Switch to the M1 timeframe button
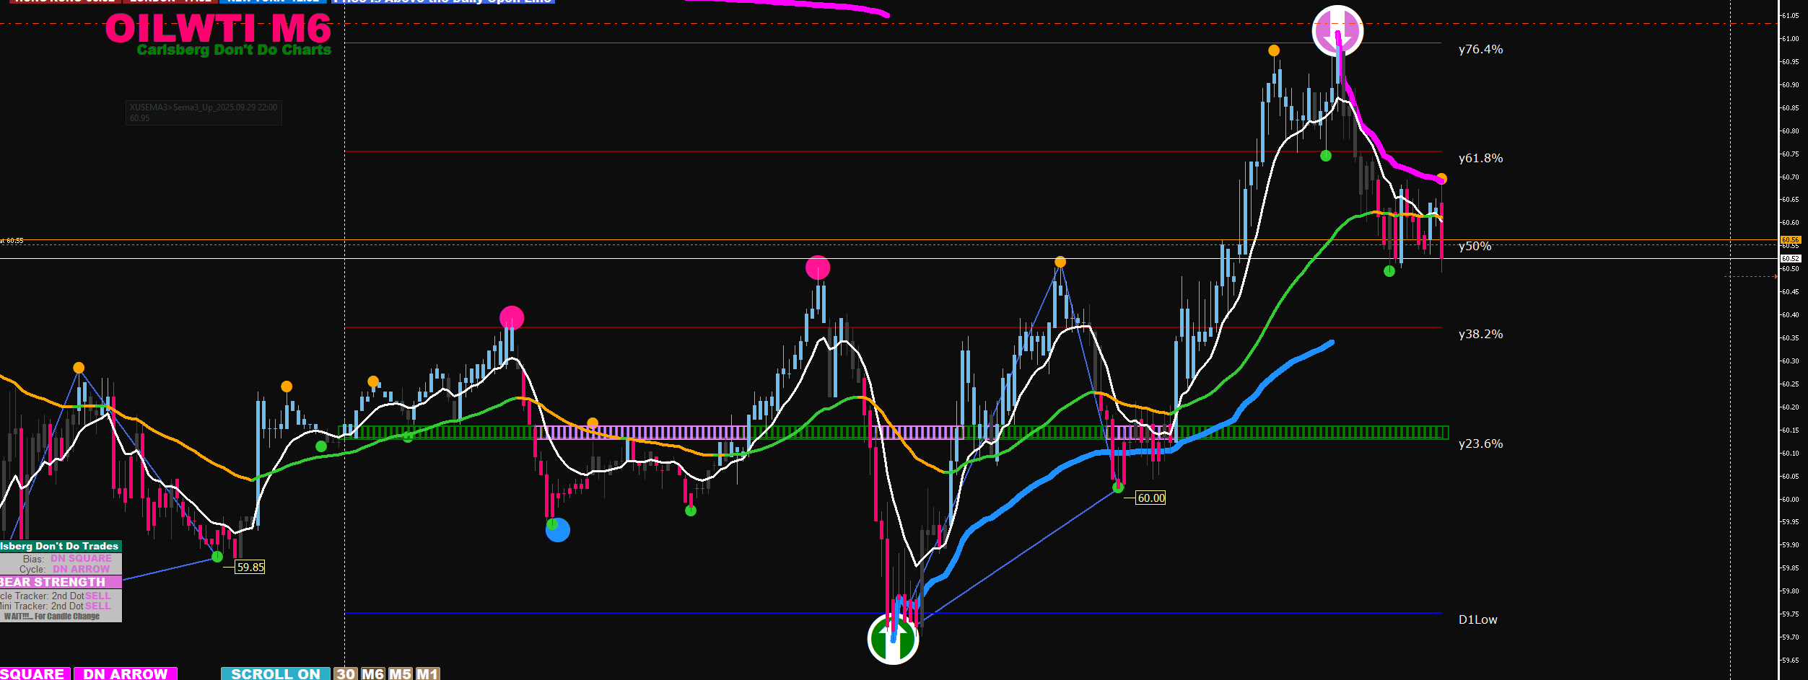 tap(427, 674)
